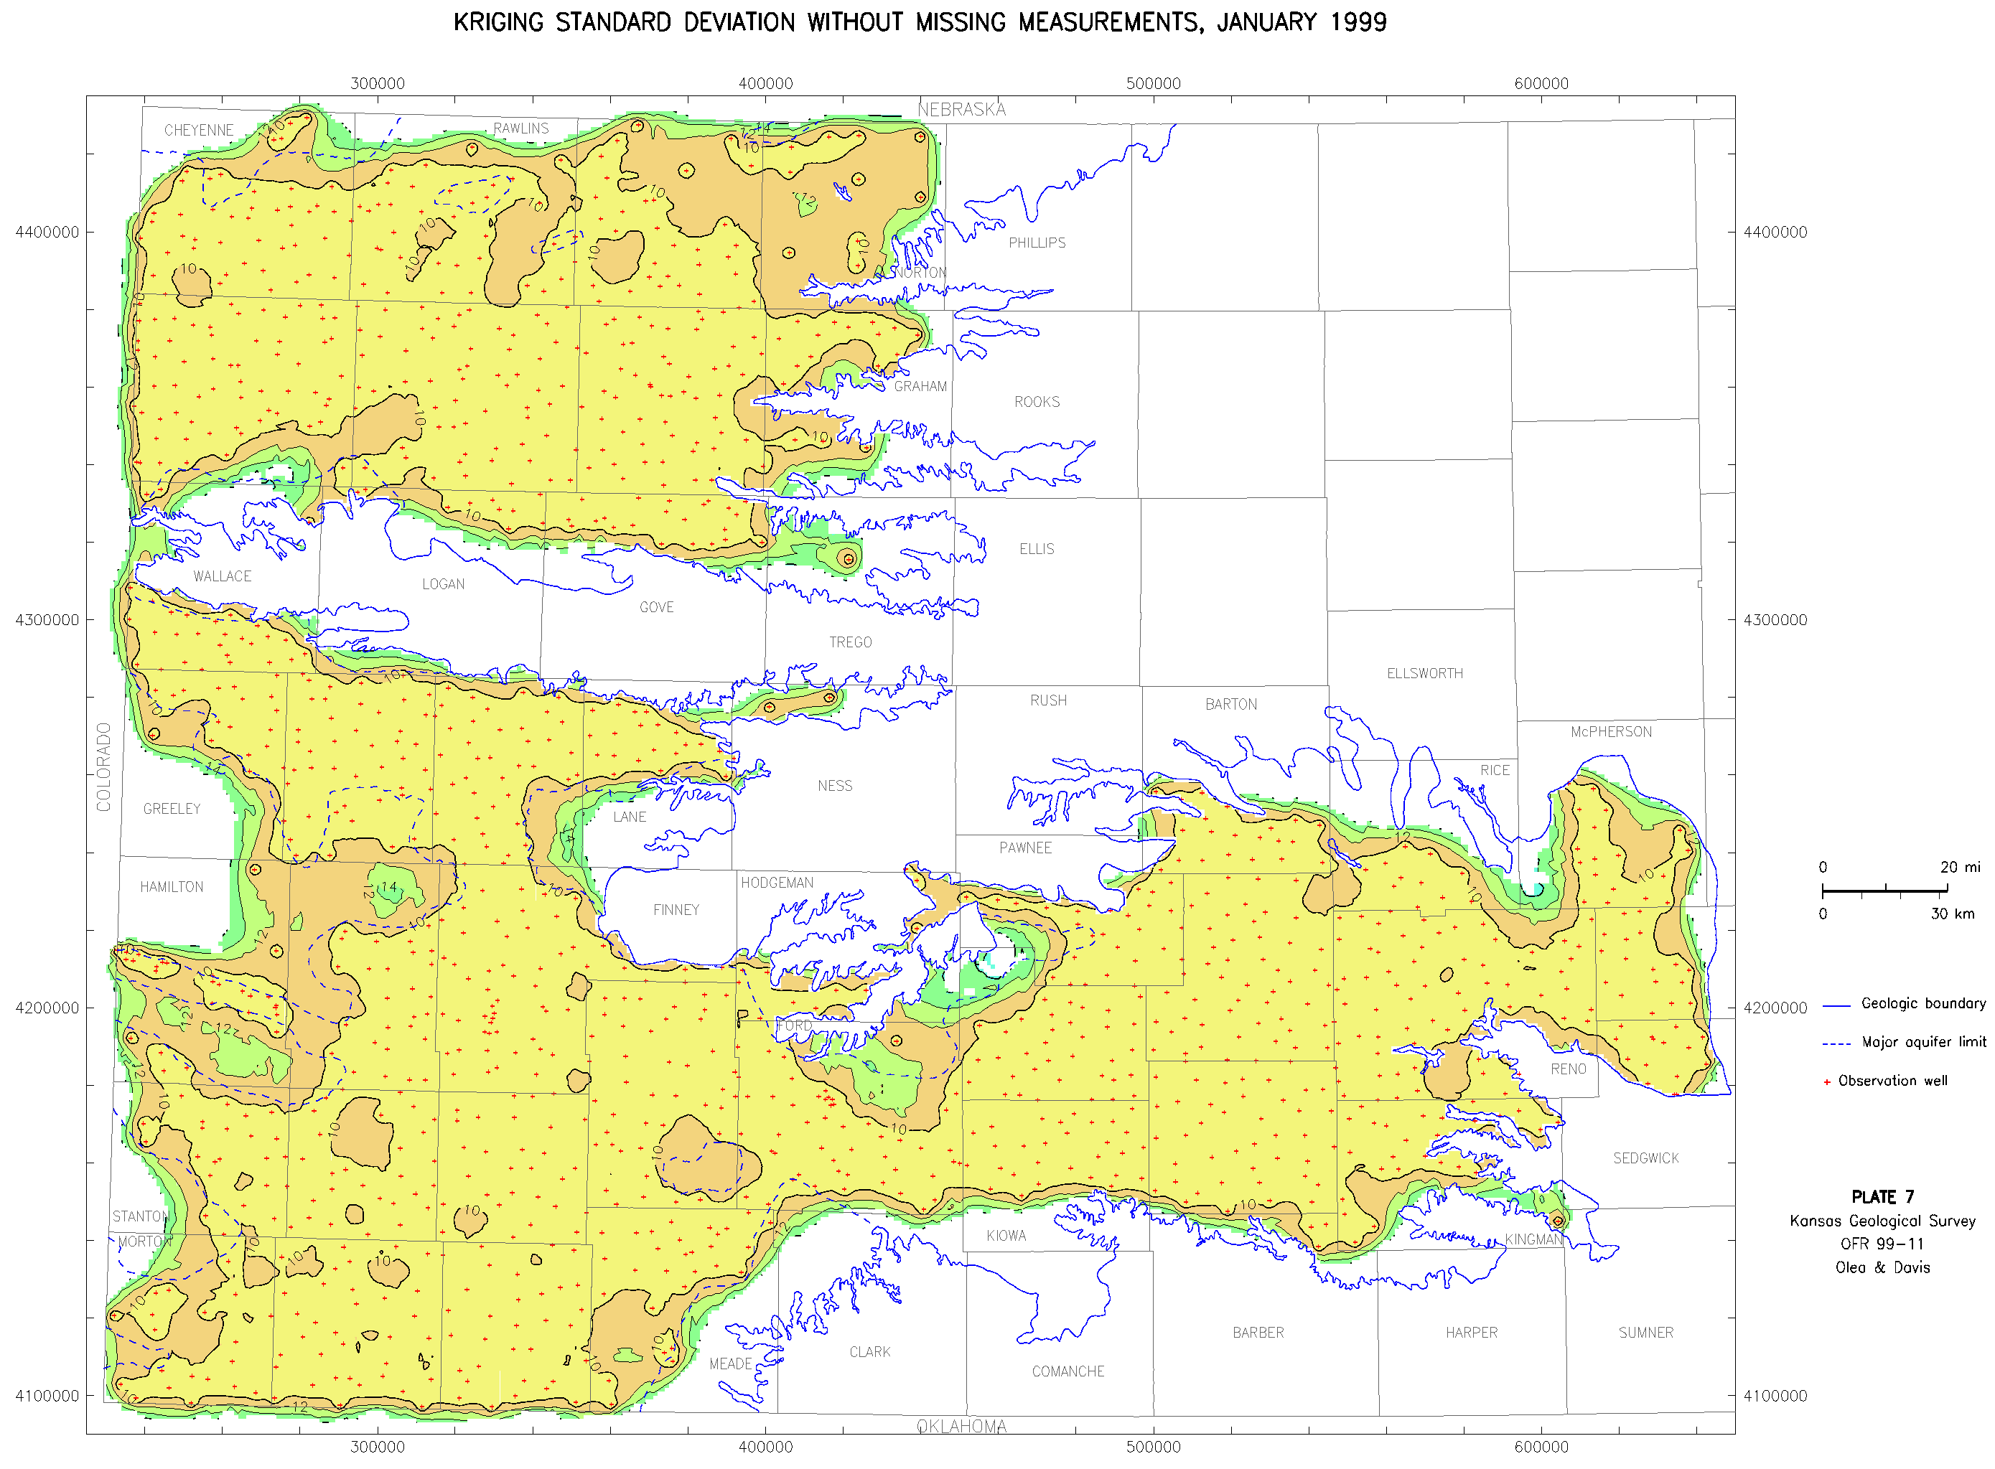Click the CLARK county label
This screenshot has width=1995, height=1469.
(870, 1351)
